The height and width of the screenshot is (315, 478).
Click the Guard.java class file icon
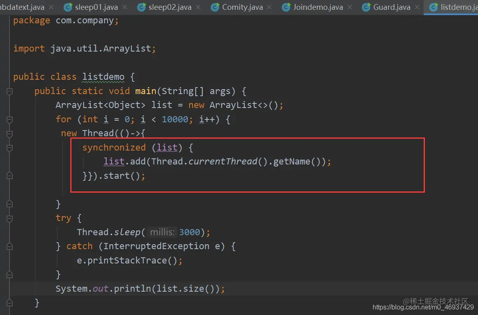point(366,7)
